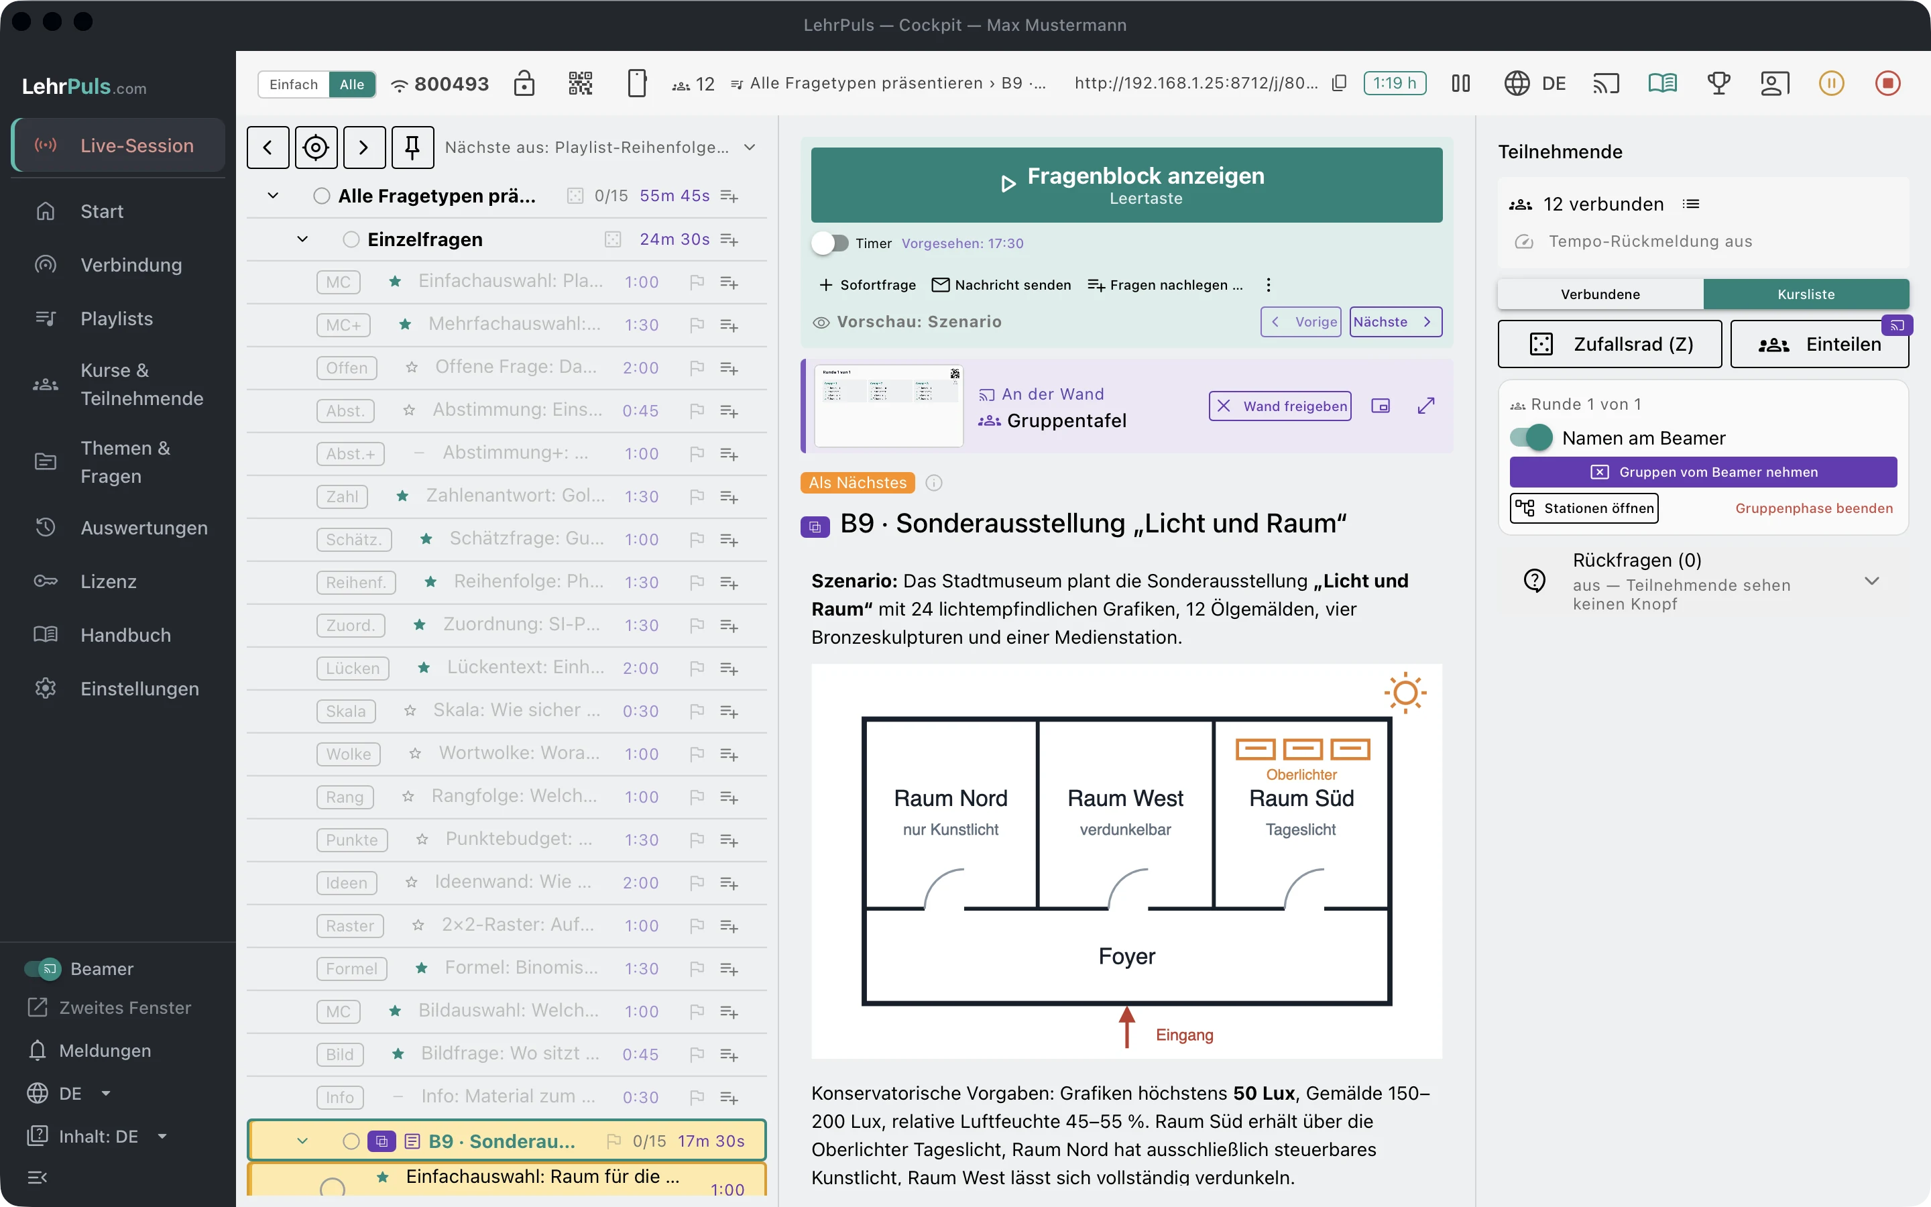Click the locate current target icon
Screen dimensions: 1931x1207
click(316, 147)
